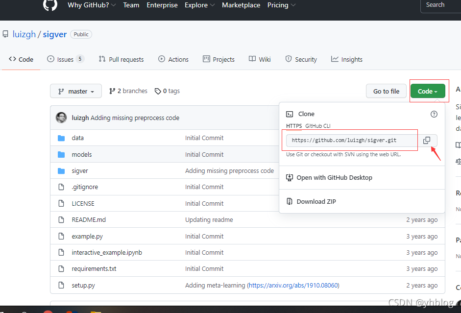View the 0 tags list
This screenshot has height=313, width=461.
[167, 91]
